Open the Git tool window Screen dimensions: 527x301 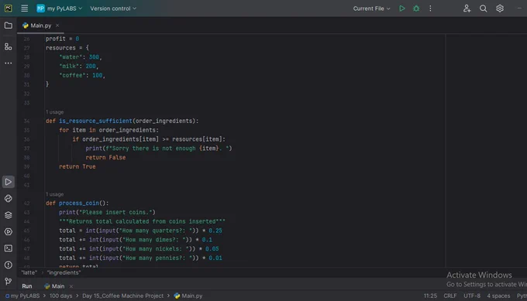[8, 281]
